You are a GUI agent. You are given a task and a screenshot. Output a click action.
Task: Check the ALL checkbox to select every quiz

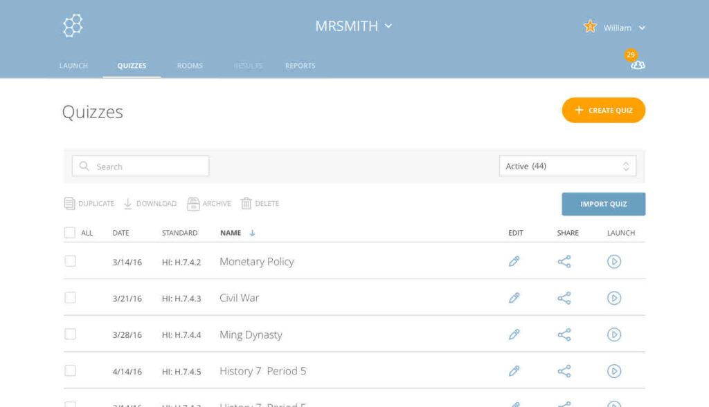[70, 233]
